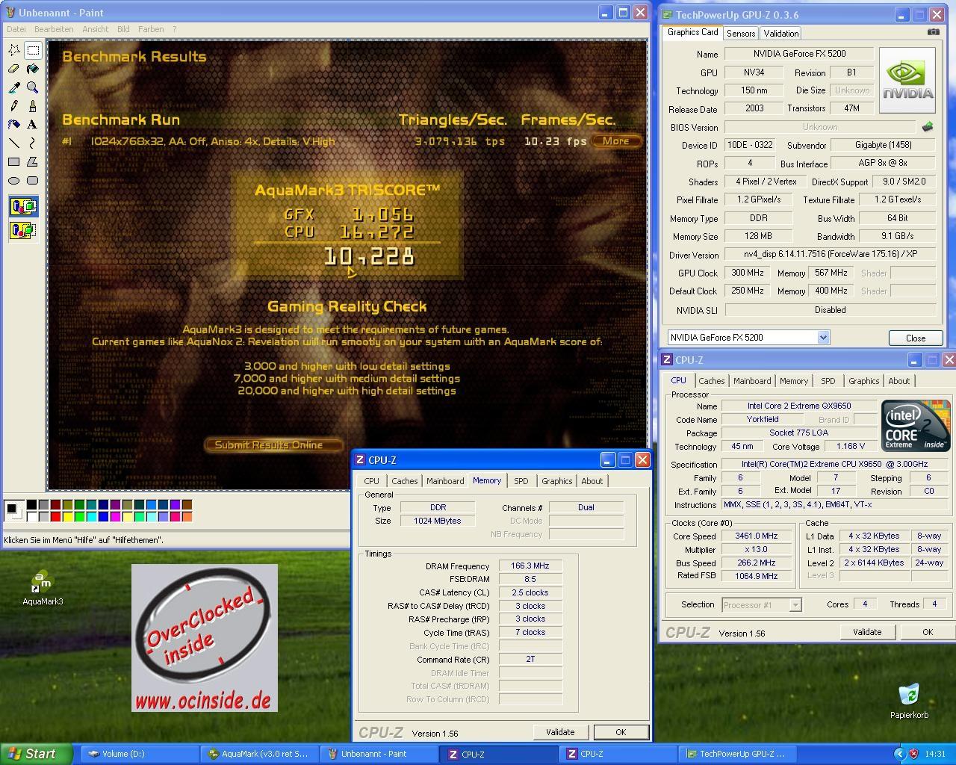
Task: Choose the Fill With Color bucket tool
Action: tap(33, 69)
